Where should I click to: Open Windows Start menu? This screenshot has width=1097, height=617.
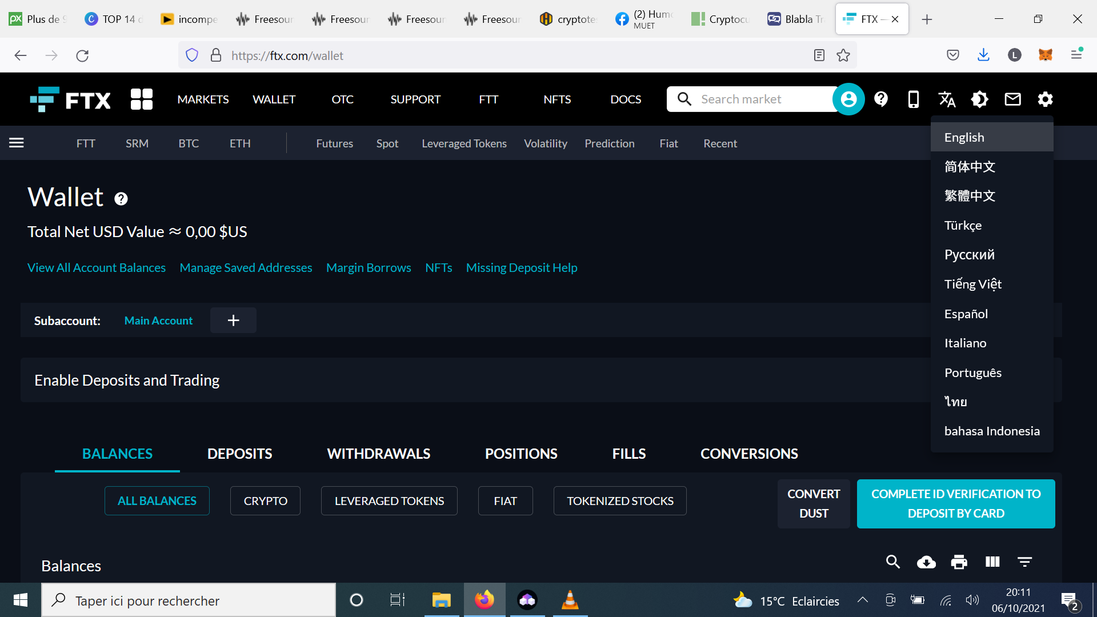[x=21, y=600]
